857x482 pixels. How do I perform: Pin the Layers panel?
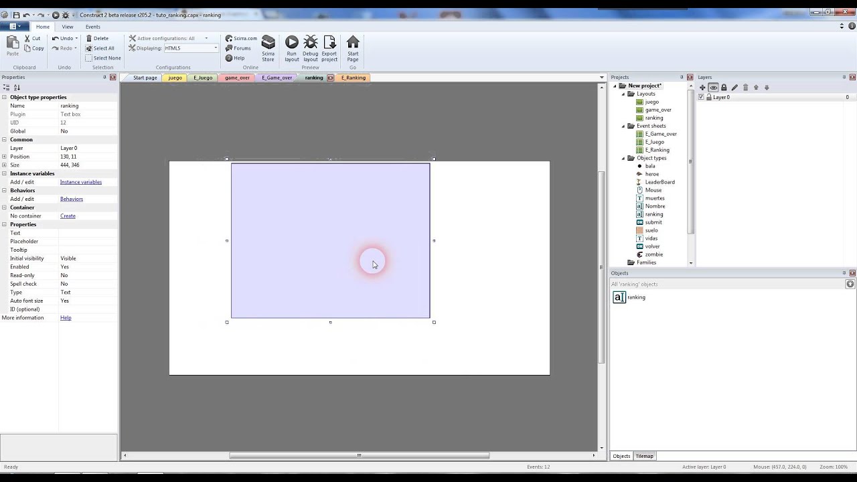[844, 77]
